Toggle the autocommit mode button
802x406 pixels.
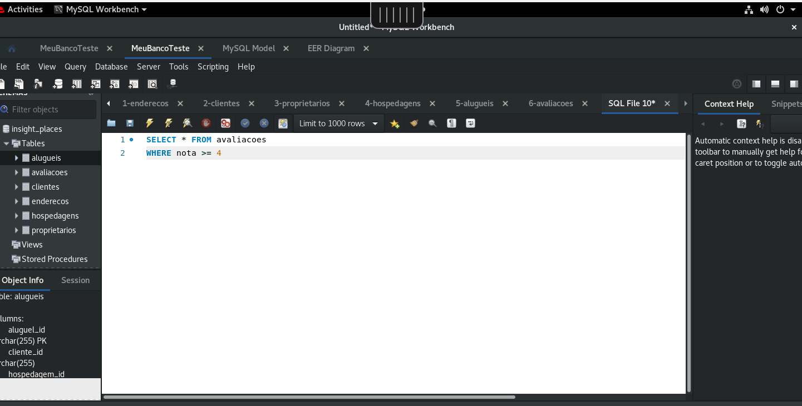(x=283, y=123)
